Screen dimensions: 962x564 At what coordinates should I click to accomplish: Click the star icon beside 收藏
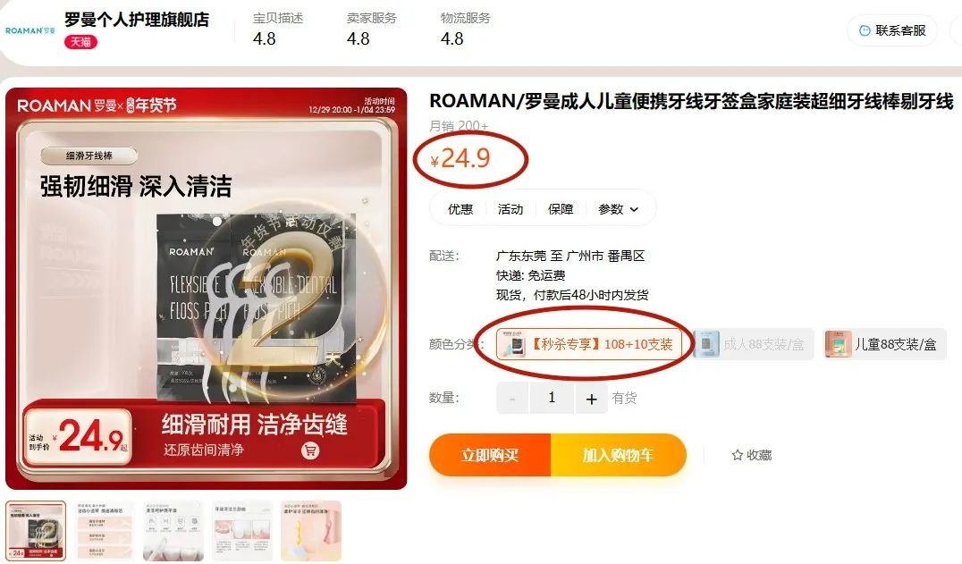click(x=737, y=455)
